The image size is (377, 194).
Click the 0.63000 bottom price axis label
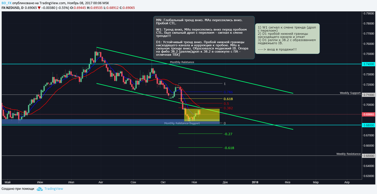pyautogui.click(x=369, y=176)
